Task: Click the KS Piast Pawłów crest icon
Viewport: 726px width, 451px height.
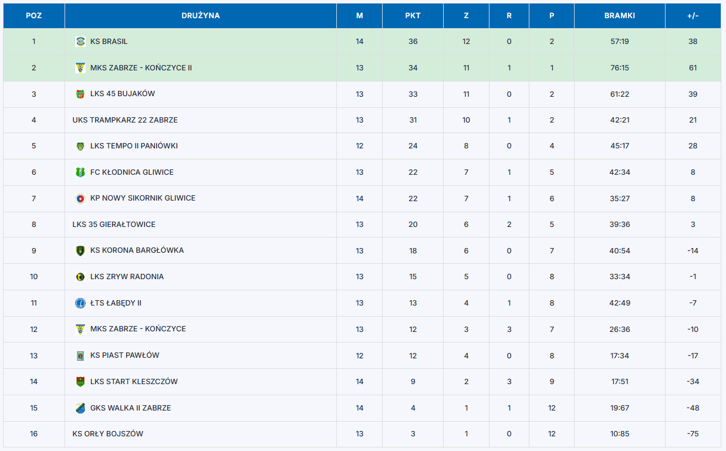Action: [80, 355]
